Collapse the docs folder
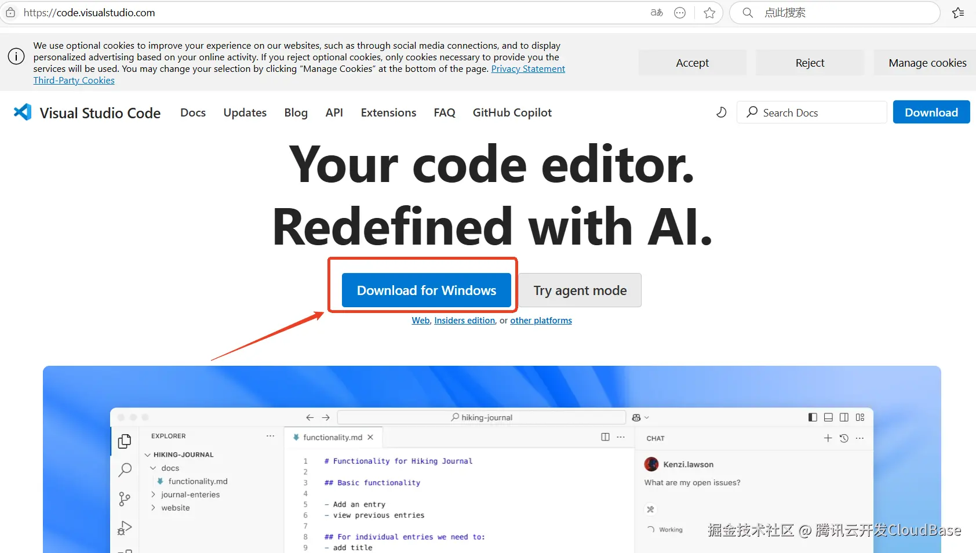The image size is (976, 553). coord(153,468)
